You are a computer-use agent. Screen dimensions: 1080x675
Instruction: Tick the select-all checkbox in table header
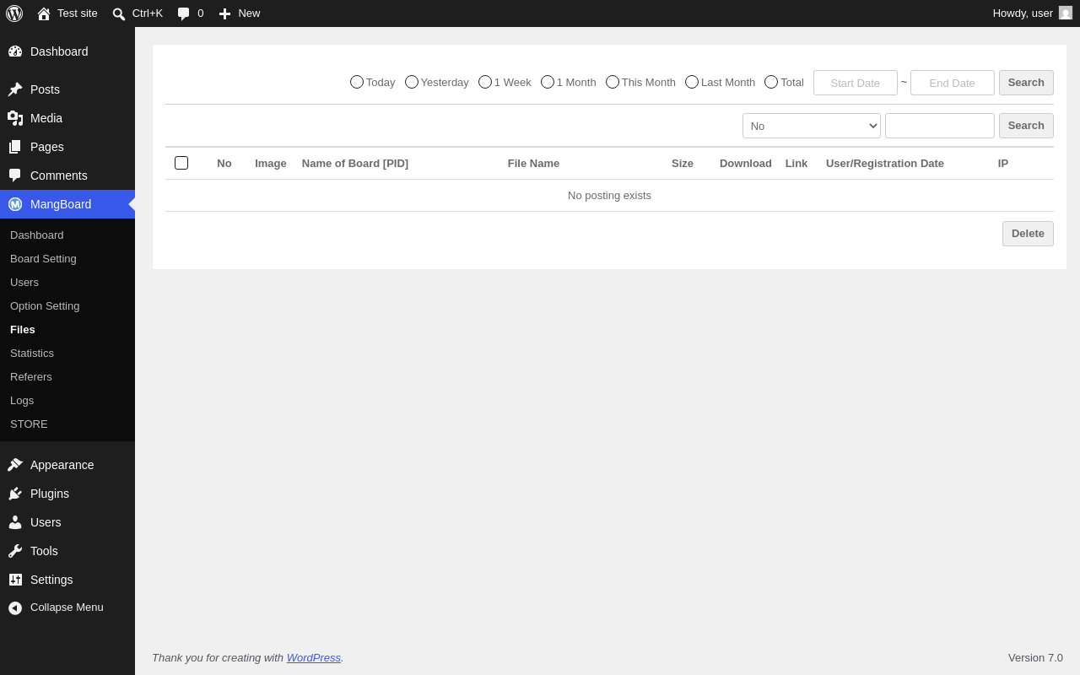pyautogui.click(x=181, y=163)
